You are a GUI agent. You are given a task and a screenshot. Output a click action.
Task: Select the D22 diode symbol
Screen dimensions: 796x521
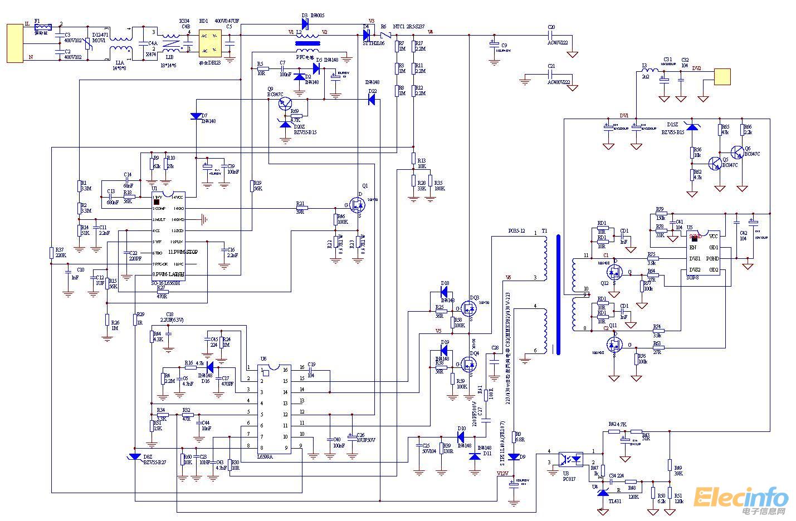tap(372, 100)
